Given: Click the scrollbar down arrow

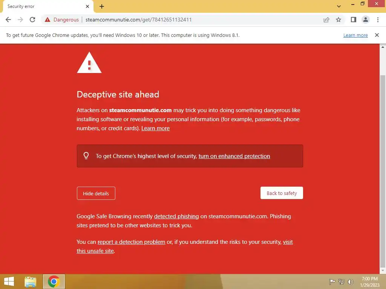Looking at the screenshot, I should [383, 271].
